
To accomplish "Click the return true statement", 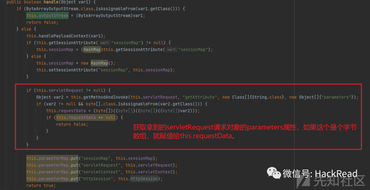I will [41, 186].
